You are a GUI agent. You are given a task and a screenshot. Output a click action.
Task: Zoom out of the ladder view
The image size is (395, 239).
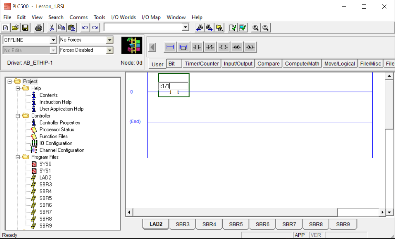(x=266, y=28)
